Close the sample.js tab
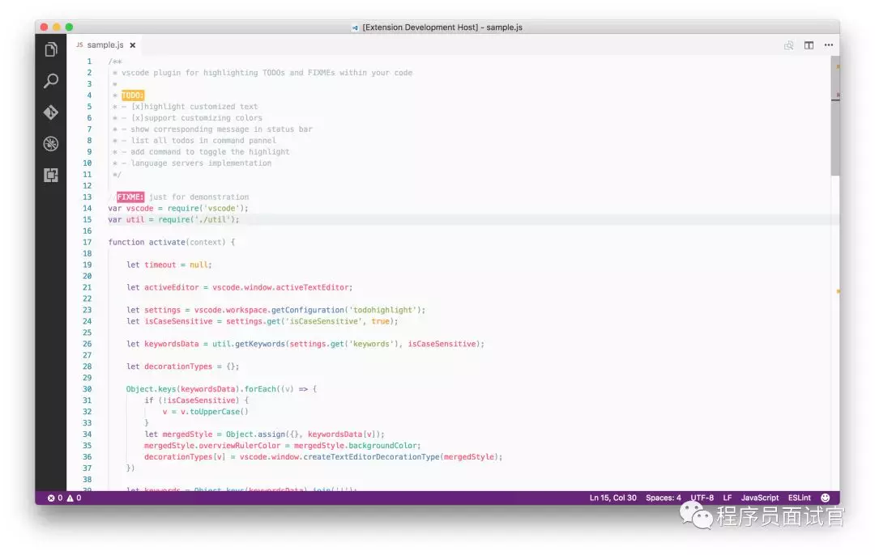 pos(133,45)
